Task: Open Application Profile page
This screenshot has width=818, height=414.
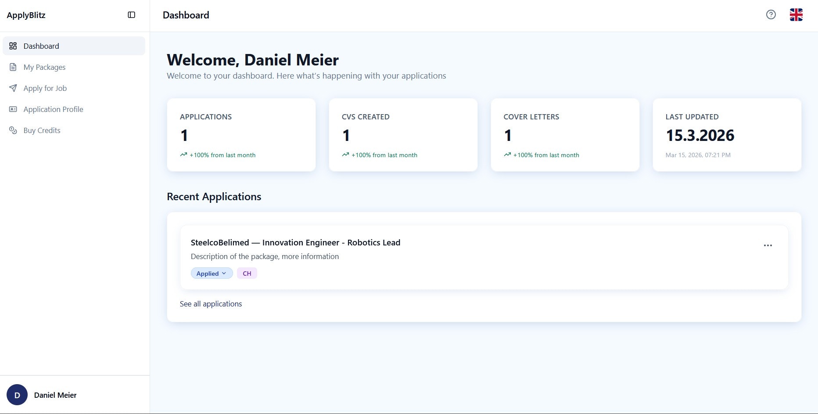Action: coord(74,109)
